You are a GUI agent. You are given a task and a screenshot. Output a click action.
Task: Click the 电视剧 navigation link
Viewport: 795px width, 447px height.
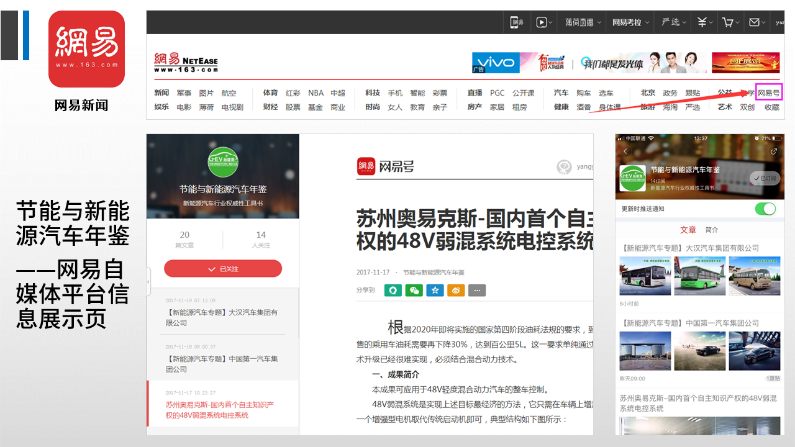pos(232,107)
